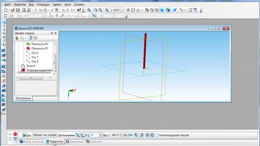Switch to the Выбор объектов tab

(x=32, y=142)
